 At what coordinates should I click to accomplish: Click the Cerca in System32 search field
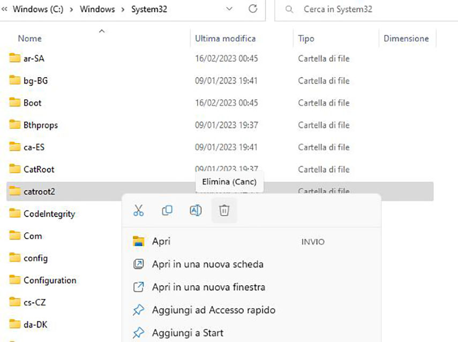(x=364, y=10)
